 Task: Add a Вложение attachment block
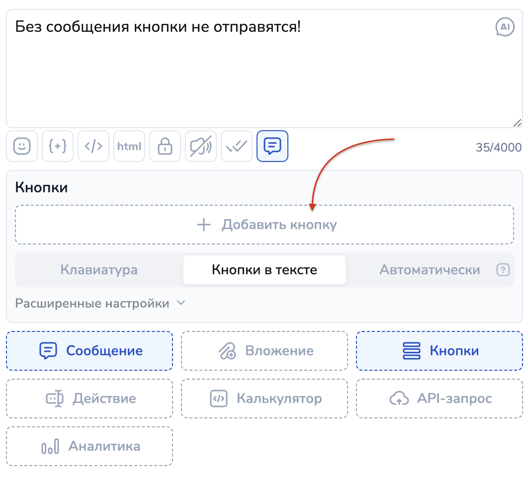click(x=264, y=351)
